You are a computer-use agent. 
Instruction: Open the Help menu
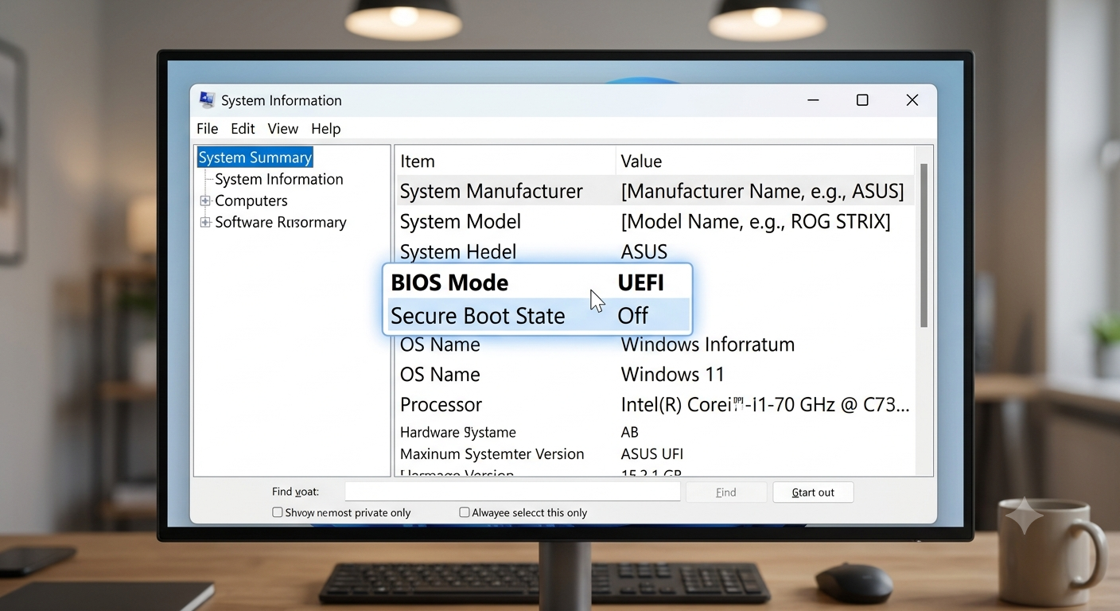(325, 129)
